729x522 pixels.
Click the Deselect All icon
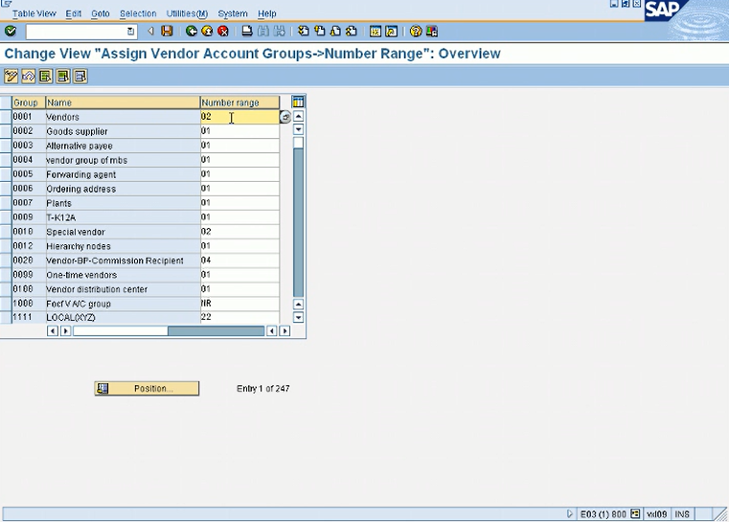[80, 77]
